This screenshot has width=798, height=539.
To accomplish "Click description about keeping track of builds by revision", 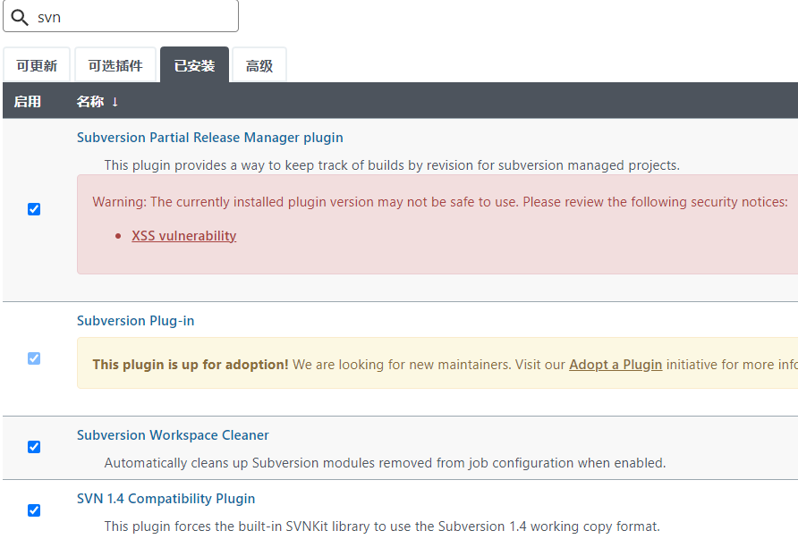I will pos(392,165).
